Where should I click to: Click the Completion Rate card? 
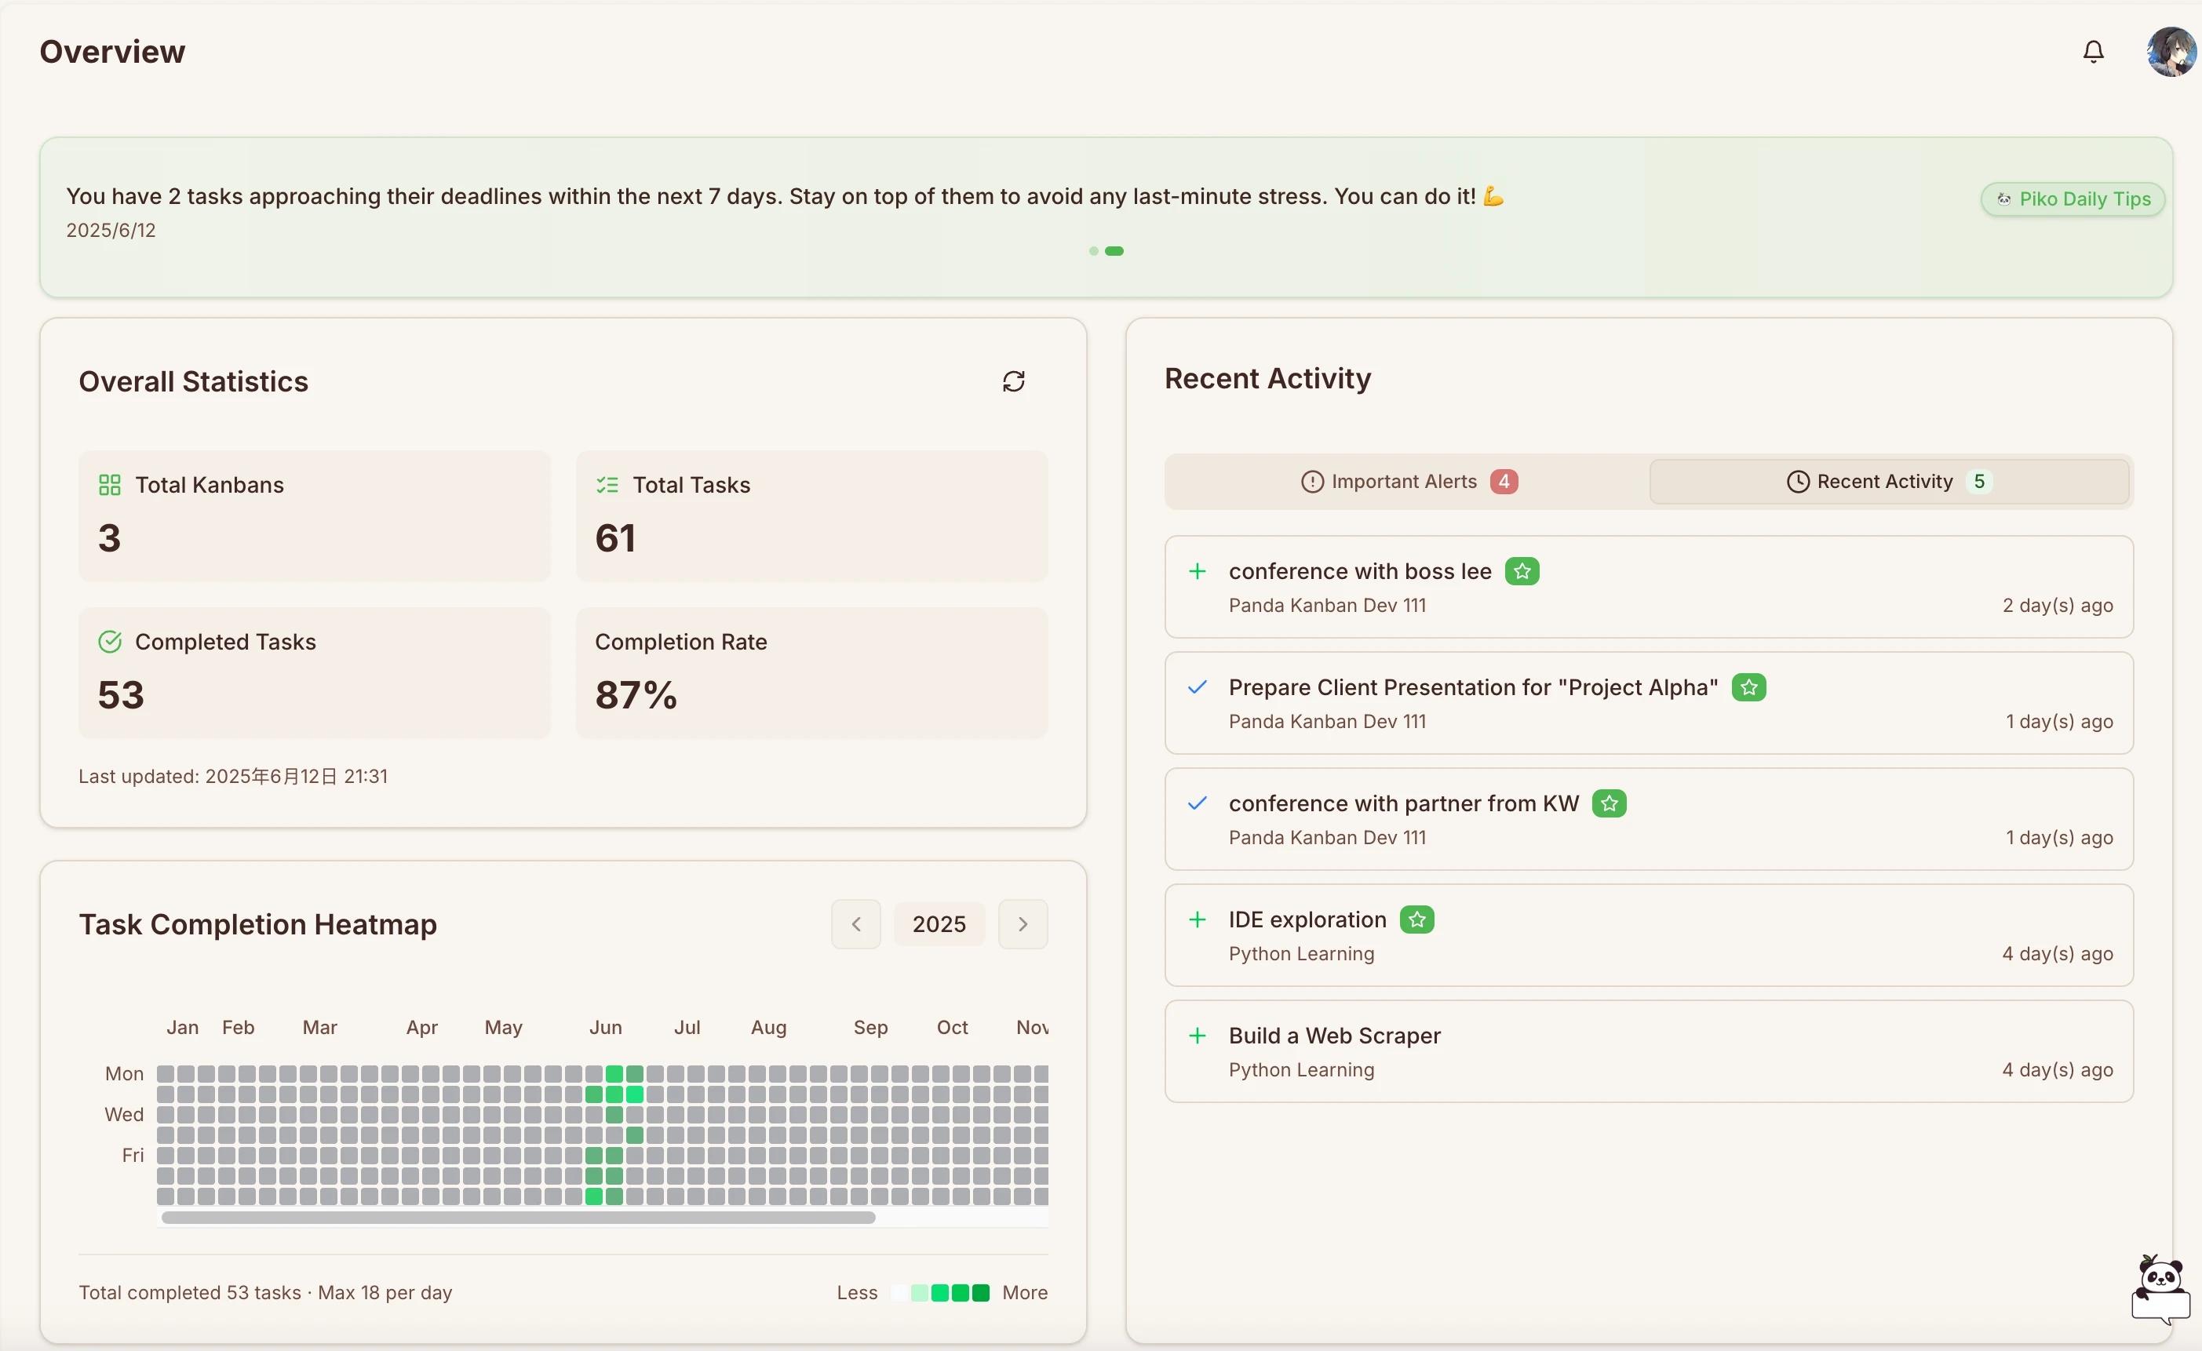point(811,673)
